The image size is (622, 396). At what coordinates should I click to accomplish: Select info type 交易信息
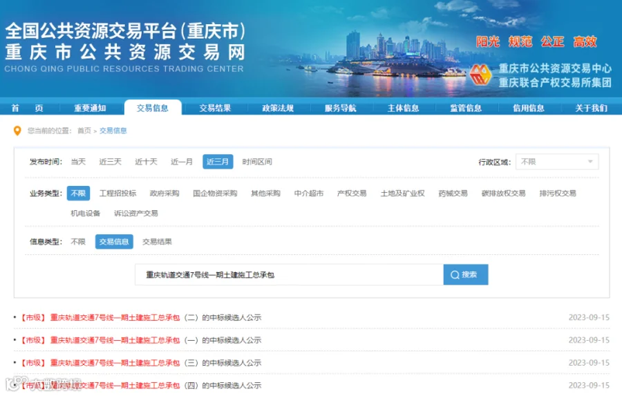coord(114,242)
